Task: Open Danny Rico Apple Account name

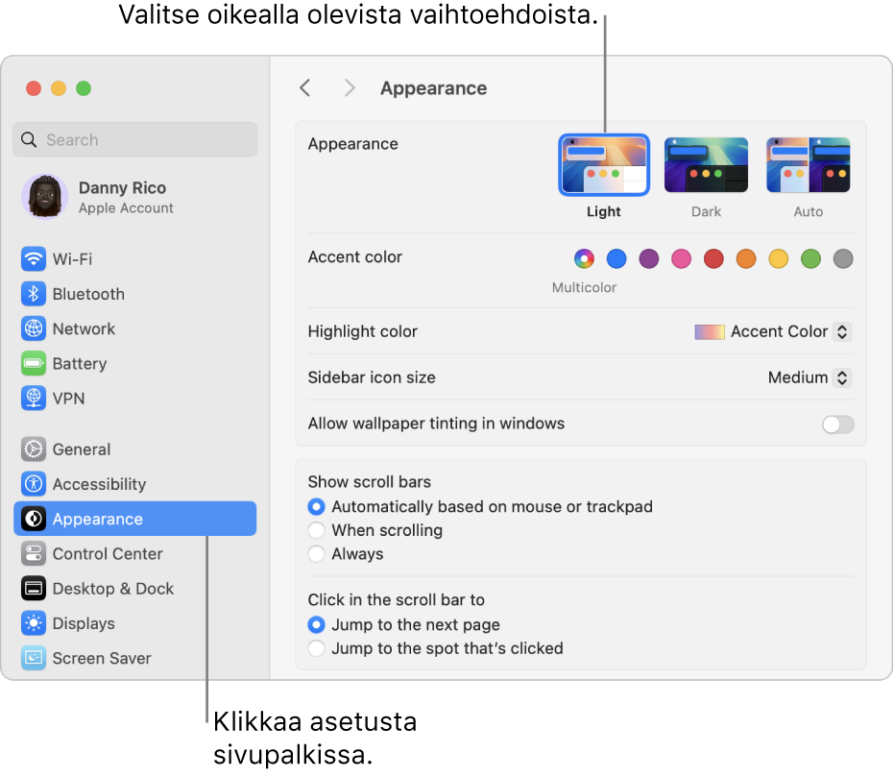Action: coord(123,187)
